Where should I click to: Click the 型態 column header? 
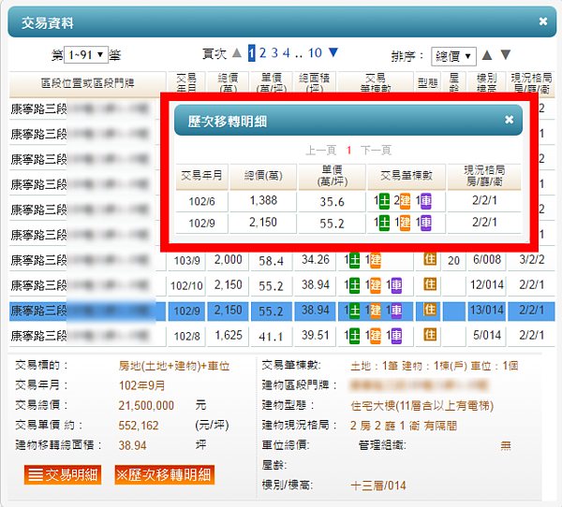pos(428,83)
